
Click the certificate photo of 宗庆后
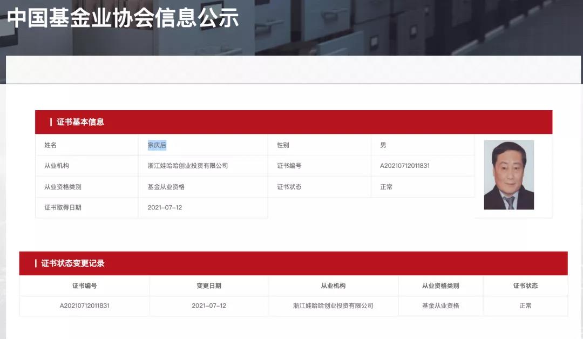(x=509, y=175)
